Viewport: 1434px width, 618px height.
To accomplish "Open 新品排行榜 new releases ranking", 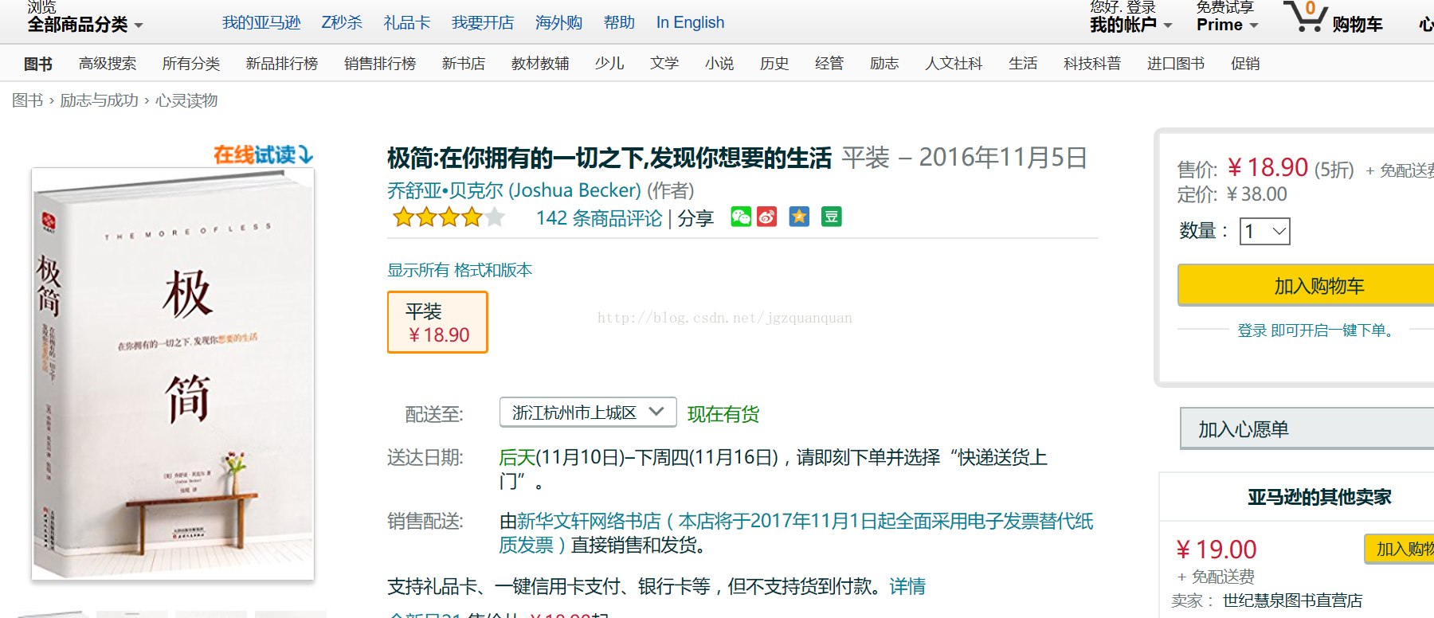I will pyautogui.click(x=282, y=64).
